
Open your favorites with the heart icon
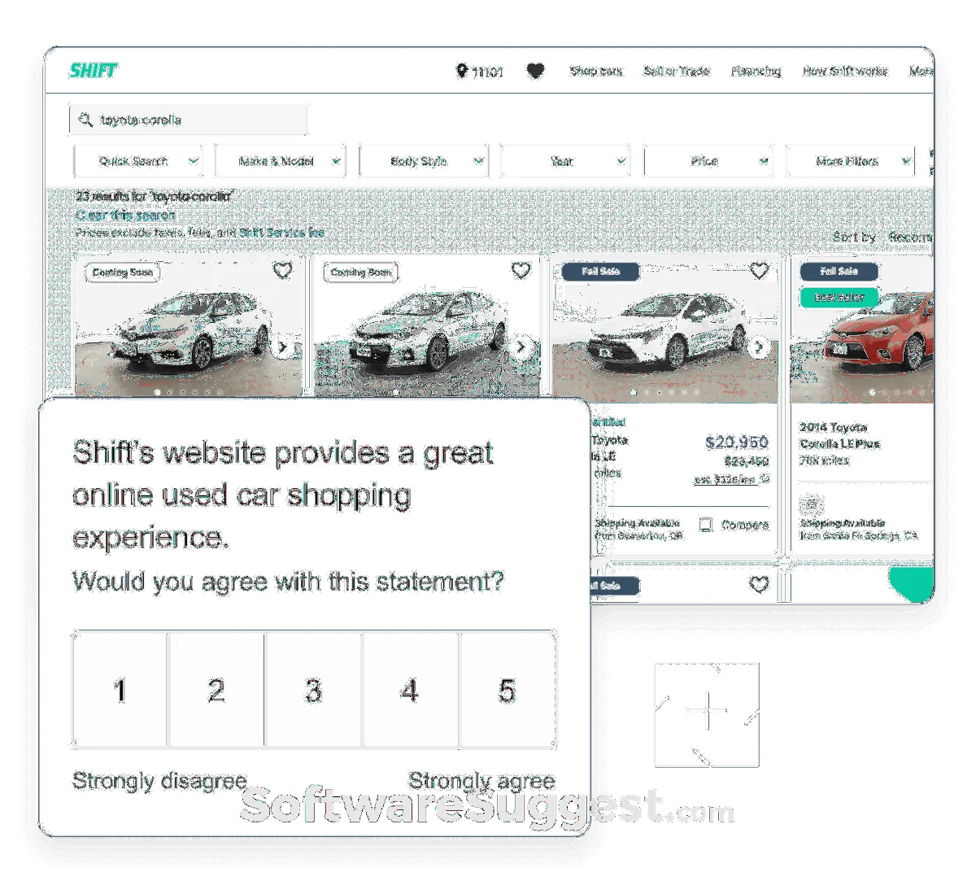pyautogui.click(x=535, y=71)
